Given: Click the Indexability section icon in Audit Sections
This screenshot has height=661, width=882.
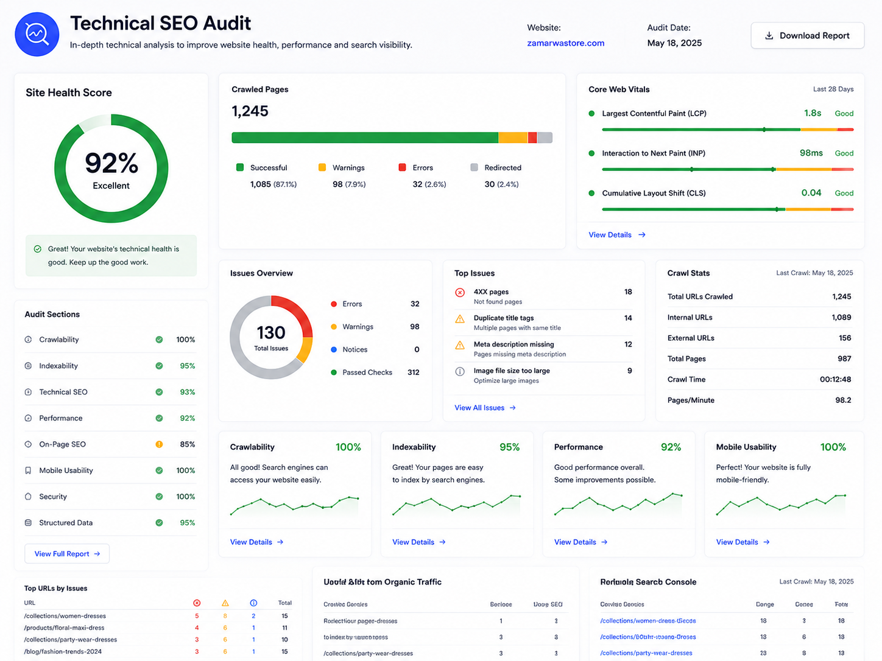Looking at the screenshot, I should click(28, 366).
